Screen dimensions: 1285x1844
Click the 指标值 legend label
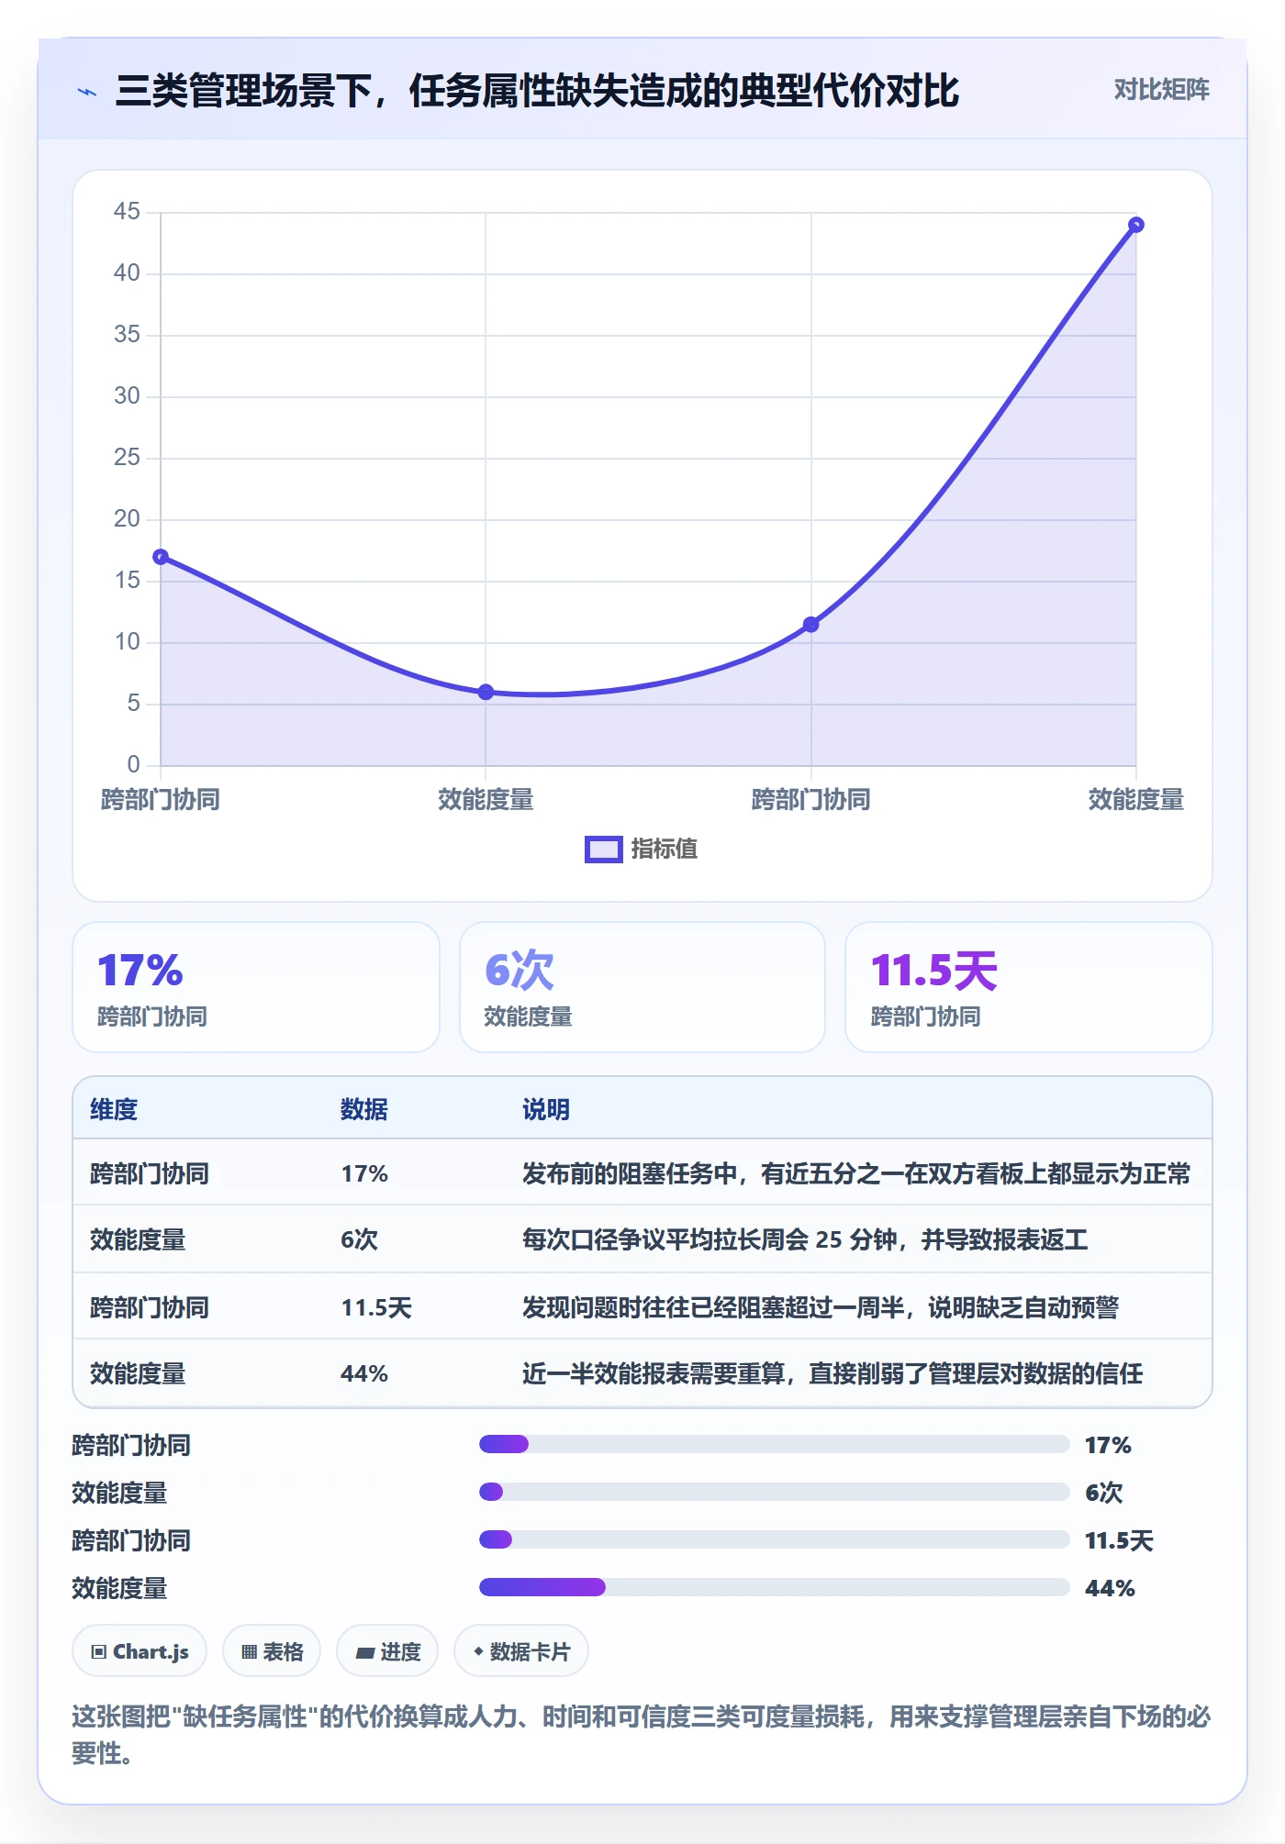665,850
